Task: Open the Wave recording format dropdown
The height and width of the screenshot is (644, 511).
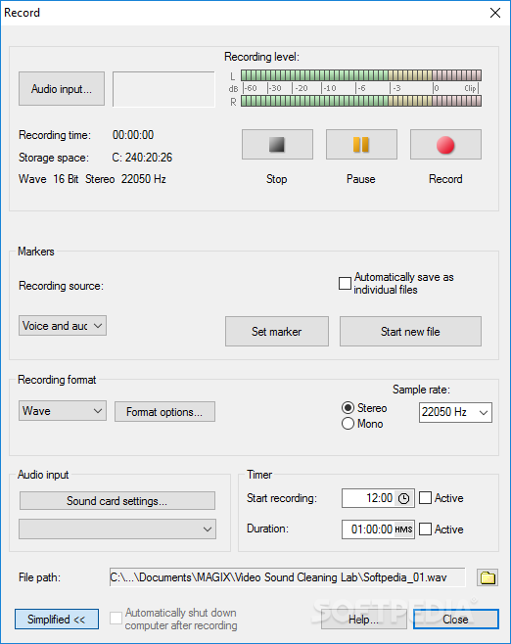Action: 63,411
